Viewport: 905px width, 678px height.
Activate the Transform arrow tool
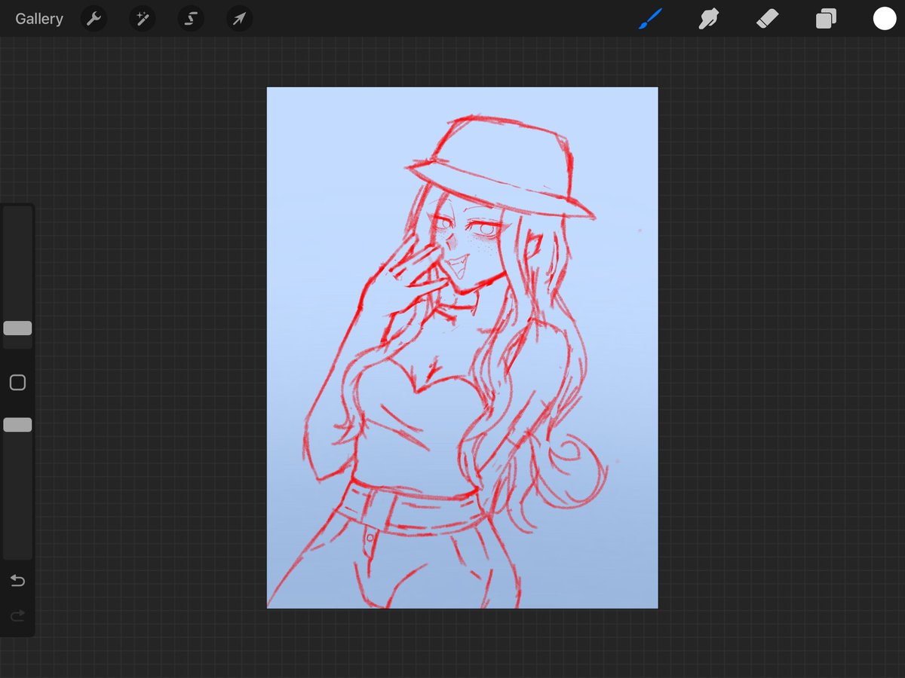click(x=239, y=19)
